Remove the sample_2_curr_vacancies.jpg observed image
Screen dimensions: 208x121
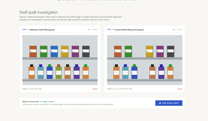(180, 89)
